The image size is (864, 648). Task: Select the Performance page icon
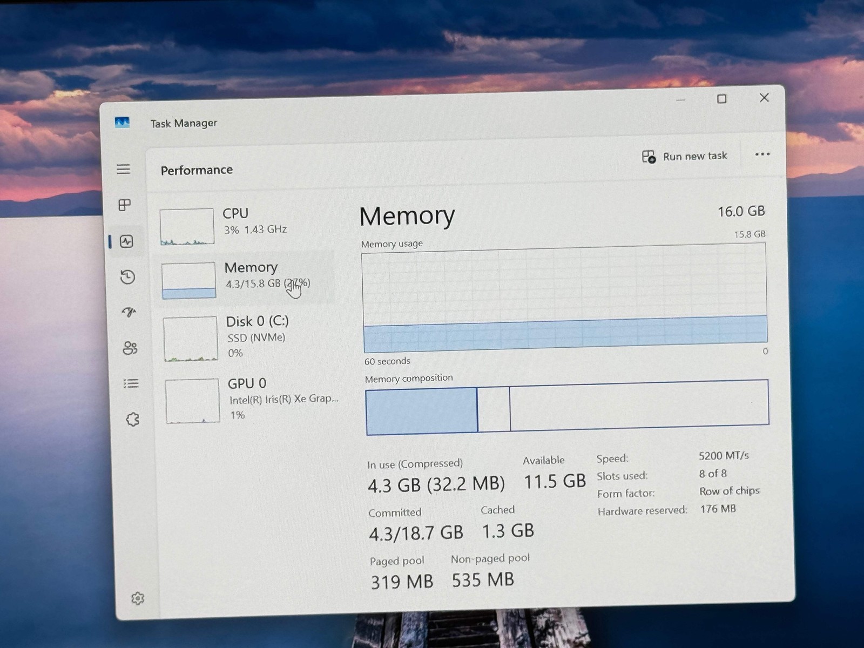127,241
